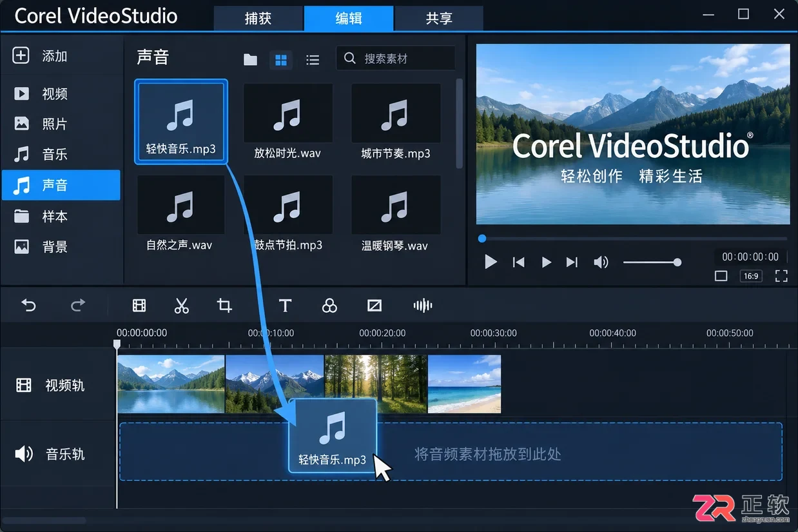Open the color grading circles tool
798x532 pixels.
click(x=329, y=306)
